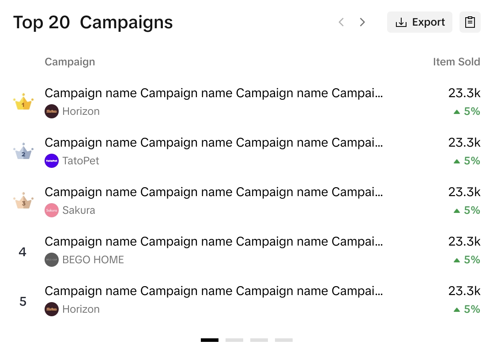497x356 pixels.
Task: Click the Campaign column header
Action: [70, 62]
